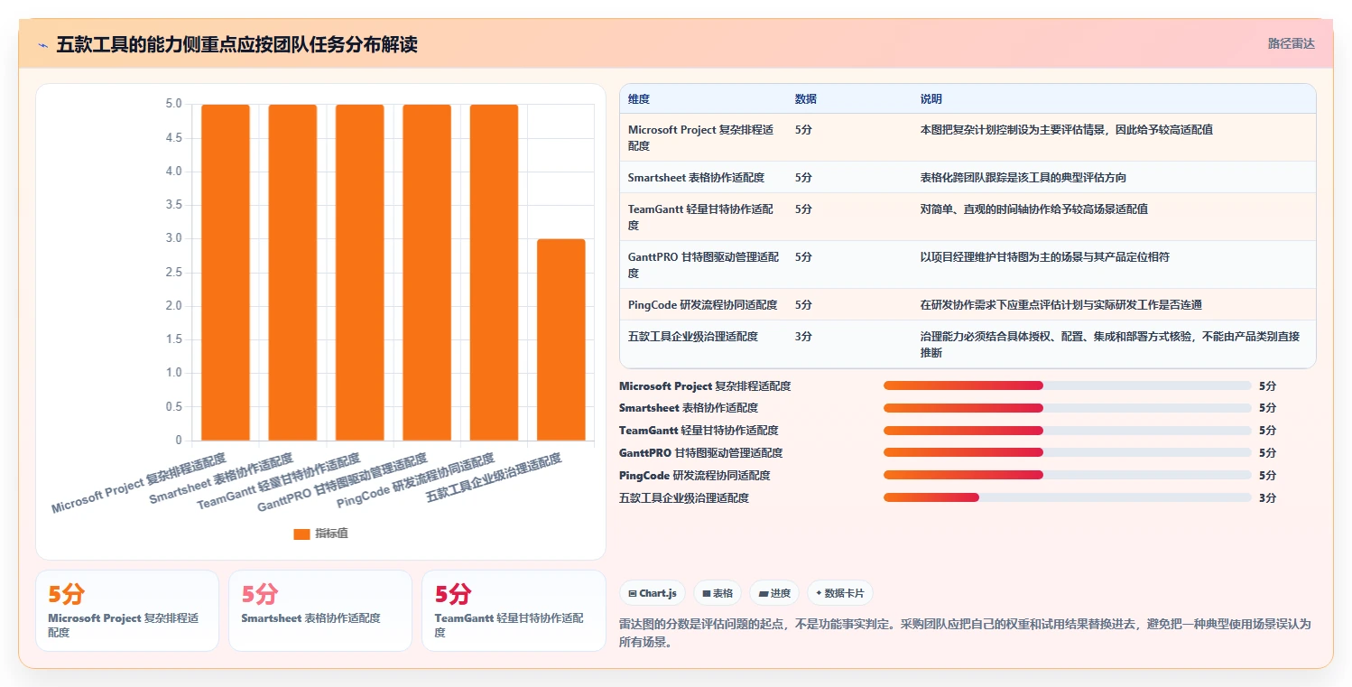Click the 雷达图的分数是评估问题的起点 paragraph

click(x=965, y=634)
